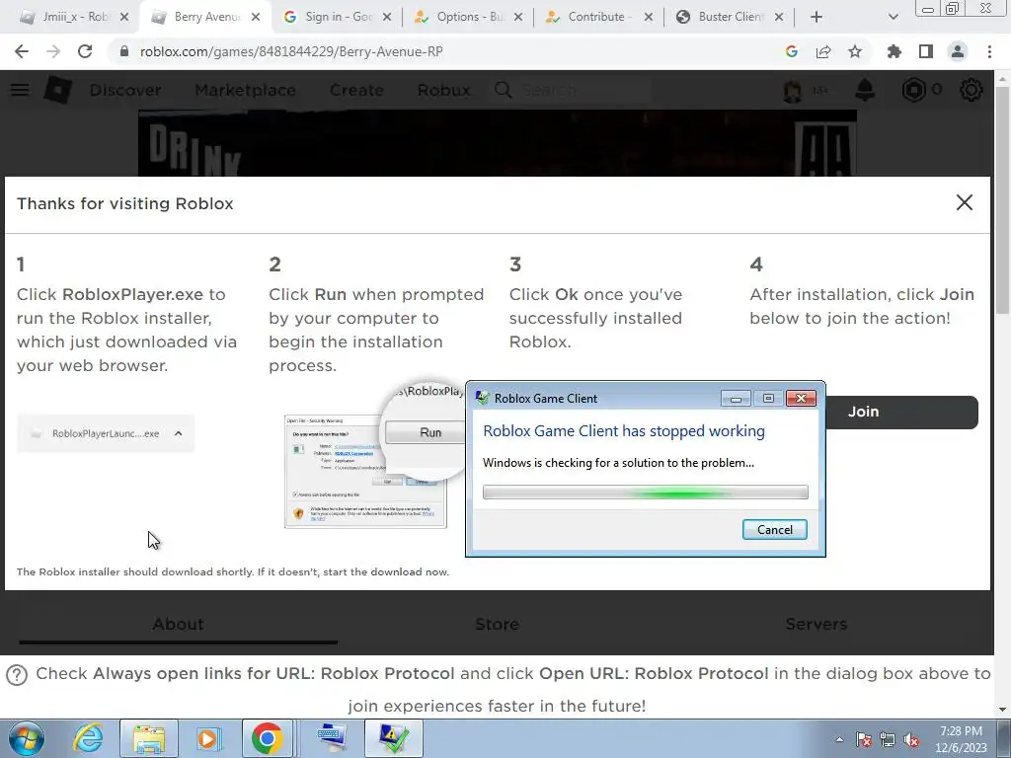This screenshot has height=758, width=1011.
Task: Select the About tab
Action: point(178,624)
